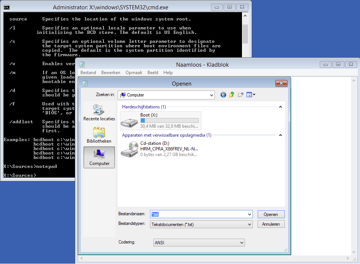360x264 pixels.
Task: Click the Openen button
Action: (x=271, y=214)
